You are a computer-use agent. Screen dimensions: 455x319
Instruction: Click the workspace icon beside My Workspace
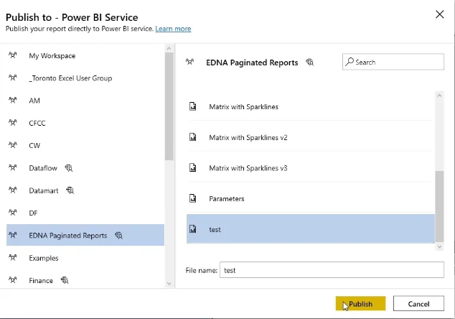tap(13, 55)
